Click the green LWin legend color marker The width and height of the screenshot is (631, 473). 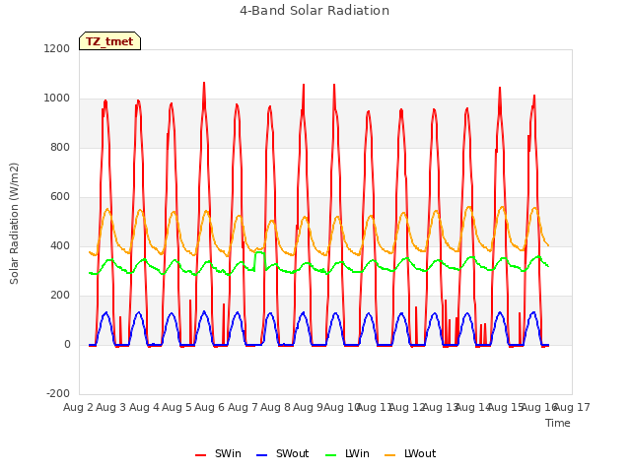click(330, 455)
